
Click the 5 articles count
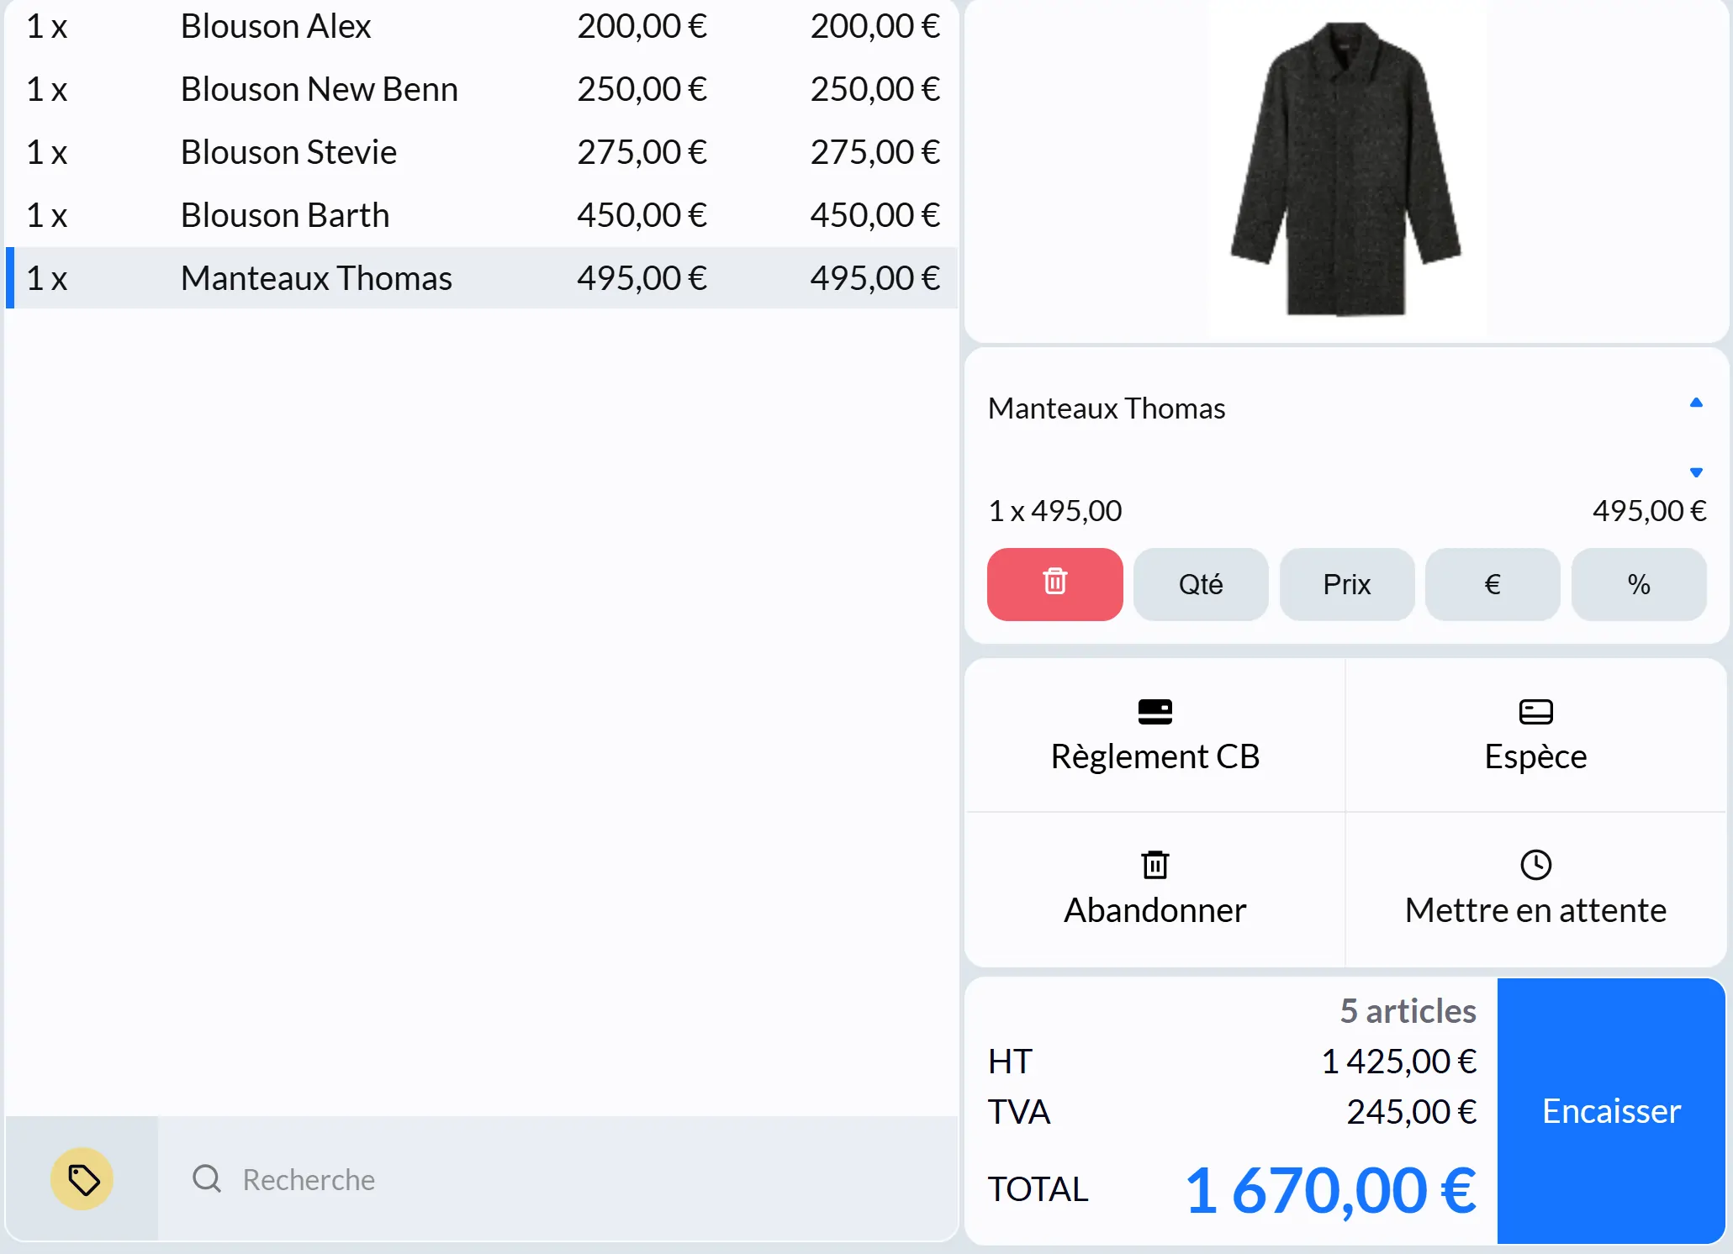click(x=1408, y=1011)
